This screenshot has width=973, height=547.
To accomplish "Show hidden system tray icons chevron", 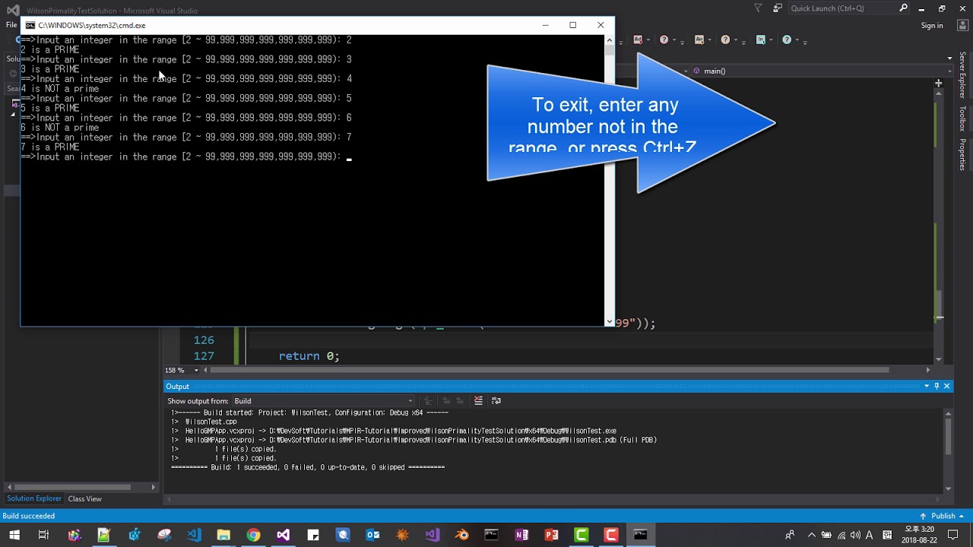I will (811, 535).
